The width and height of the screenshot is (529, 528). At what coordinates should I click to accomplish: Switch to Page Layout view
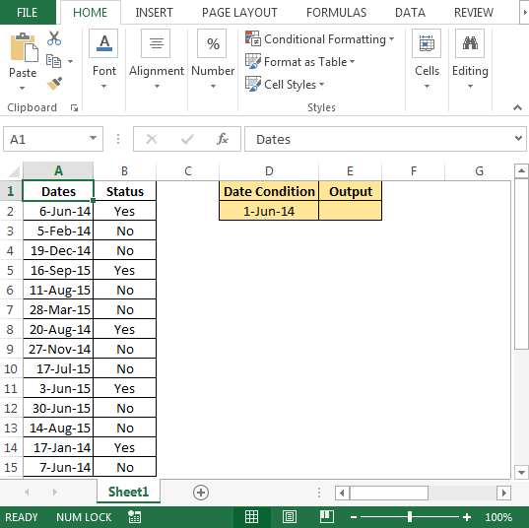point(290,517)
